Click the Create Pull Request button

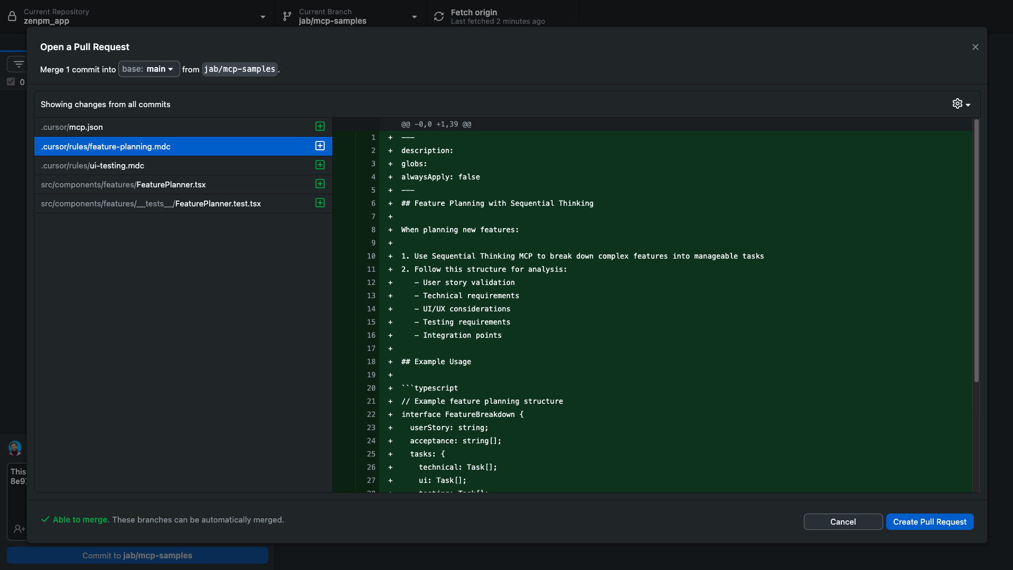pyautogui.click(x=930, y=521)
